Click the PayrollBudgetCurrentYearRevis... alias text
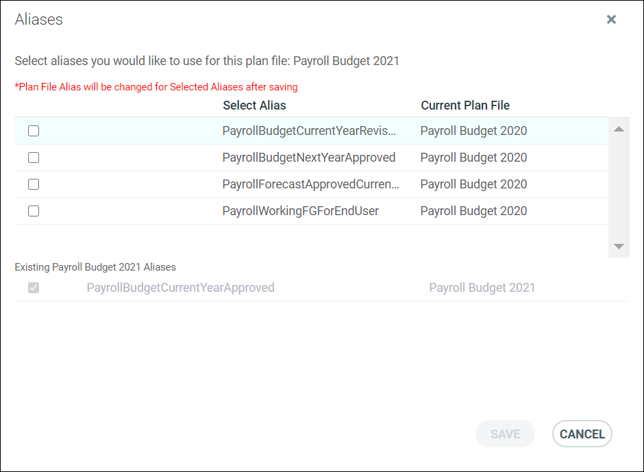 309,131
